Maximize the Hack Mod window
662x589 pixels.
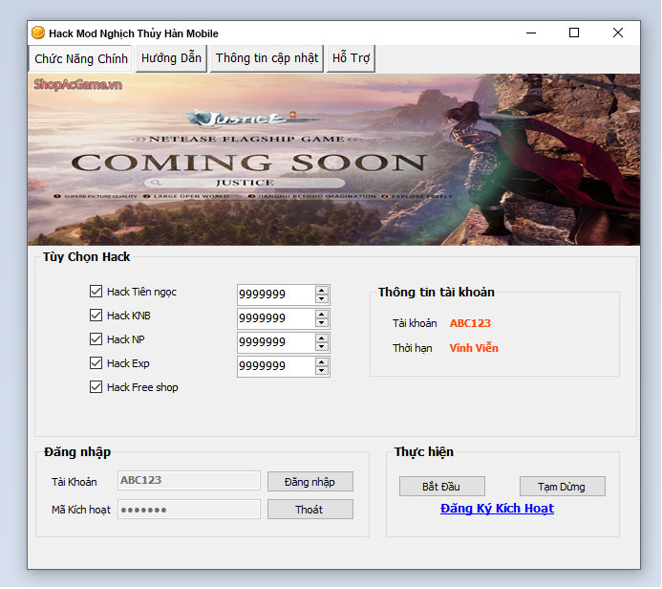[x=574, y=33]
